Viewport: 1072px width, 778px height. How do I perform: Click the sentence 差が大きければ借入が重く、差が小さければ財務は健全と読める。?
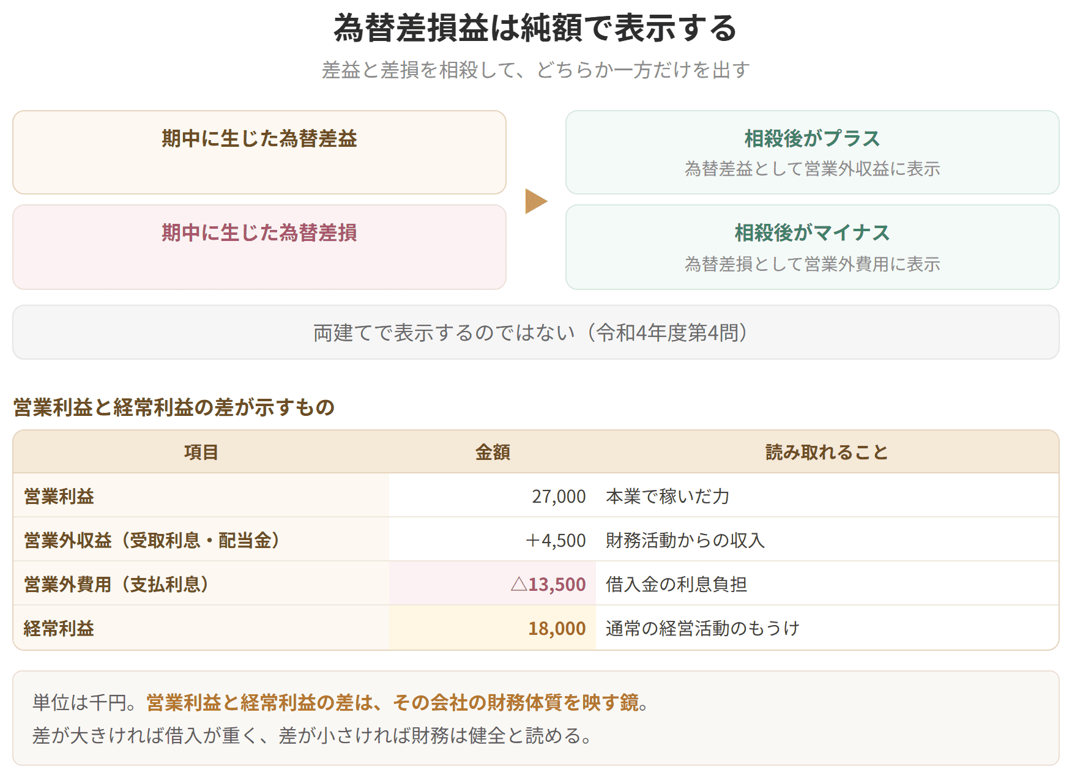[x=312, y=735]
